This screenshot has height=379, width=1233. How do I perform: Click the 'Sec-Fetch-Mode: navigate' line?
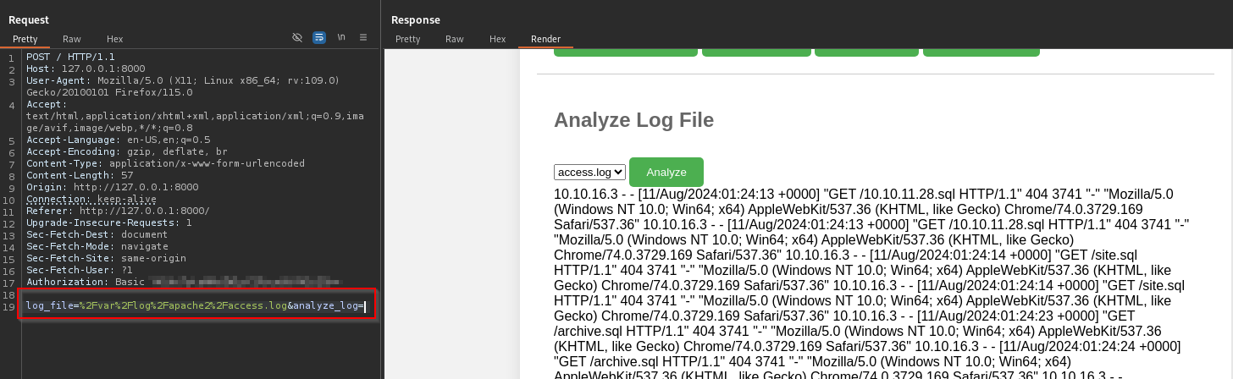(x=97, y=246)
